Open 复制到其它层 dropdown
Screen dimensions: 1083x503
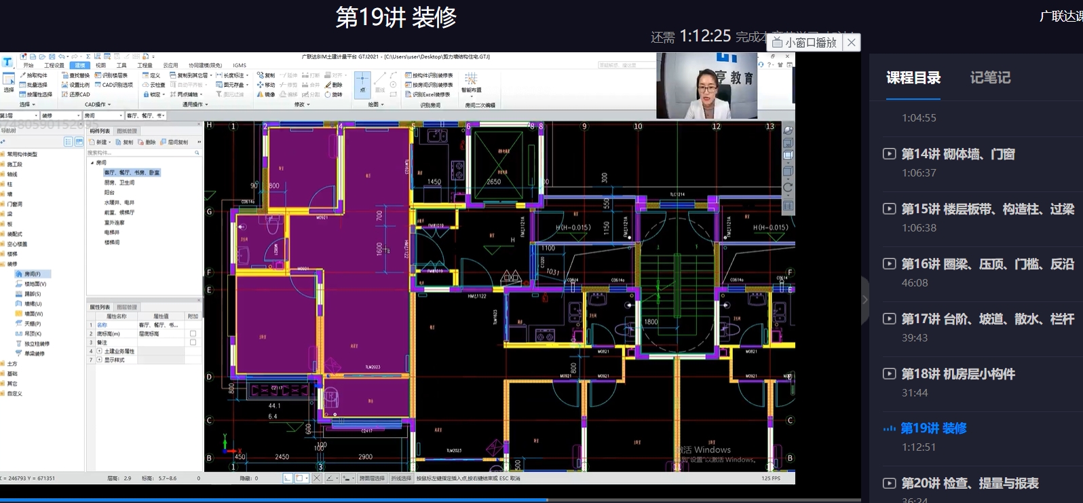click(x=191, y=75)
